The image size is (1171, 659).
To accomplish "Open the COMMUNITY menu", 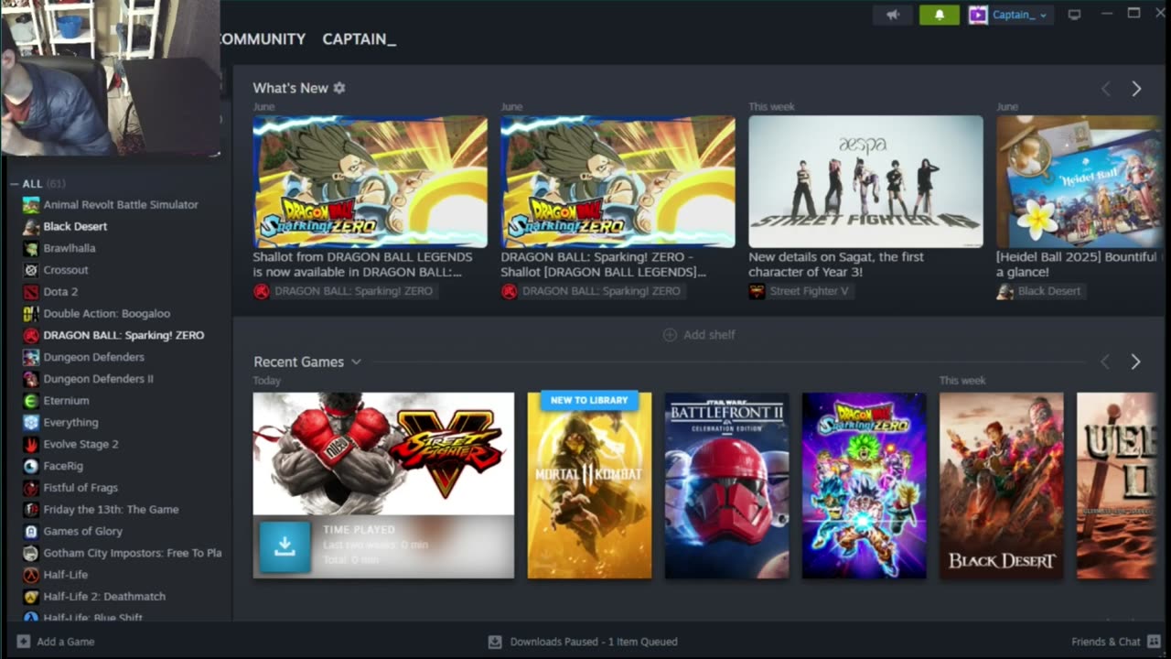I will pos(261,39).
